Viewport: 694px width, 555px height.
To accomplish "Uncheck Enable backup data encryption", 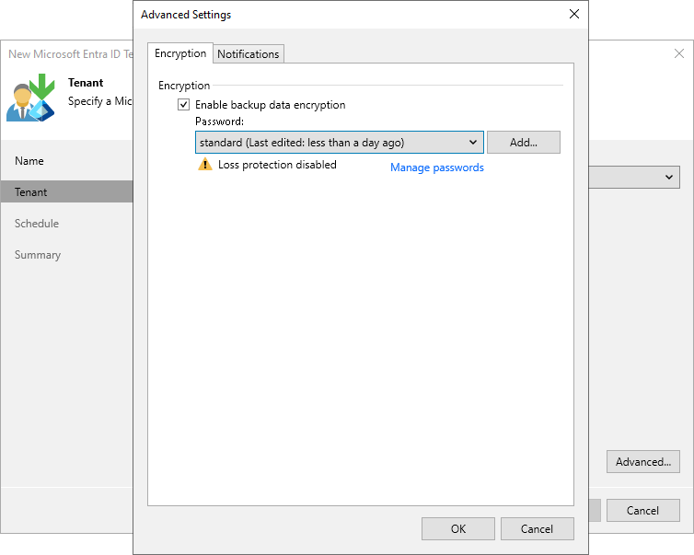I will click(x=184, y=105).
